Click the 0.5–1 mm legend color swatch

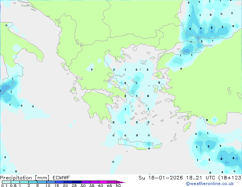(x=15, y=182)
